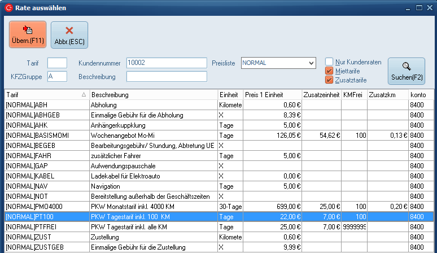Focus the Kundennummer field containing 10002

[166, 63]
